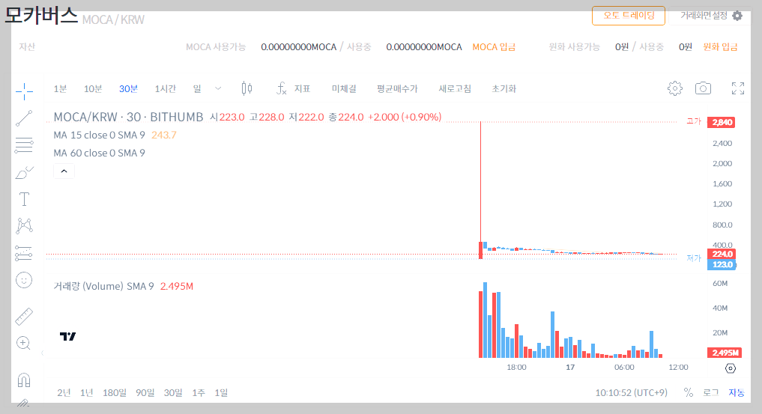The width and height of the screenshot is (762, 414).
Task: Select the trend line drawing tool
Action: click(24, 118)
